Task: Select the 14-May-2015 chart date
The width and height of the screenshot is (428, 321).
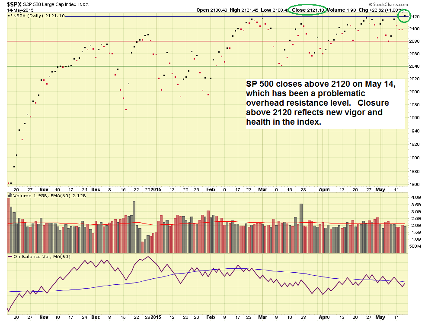Action: coord(20,10)
